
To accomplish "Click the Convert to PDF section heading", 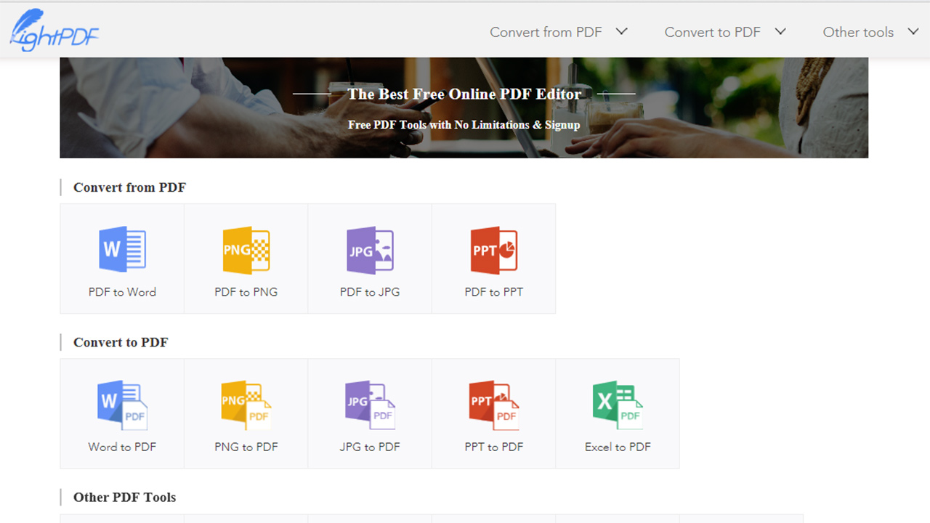I will [x=121, y=342].
